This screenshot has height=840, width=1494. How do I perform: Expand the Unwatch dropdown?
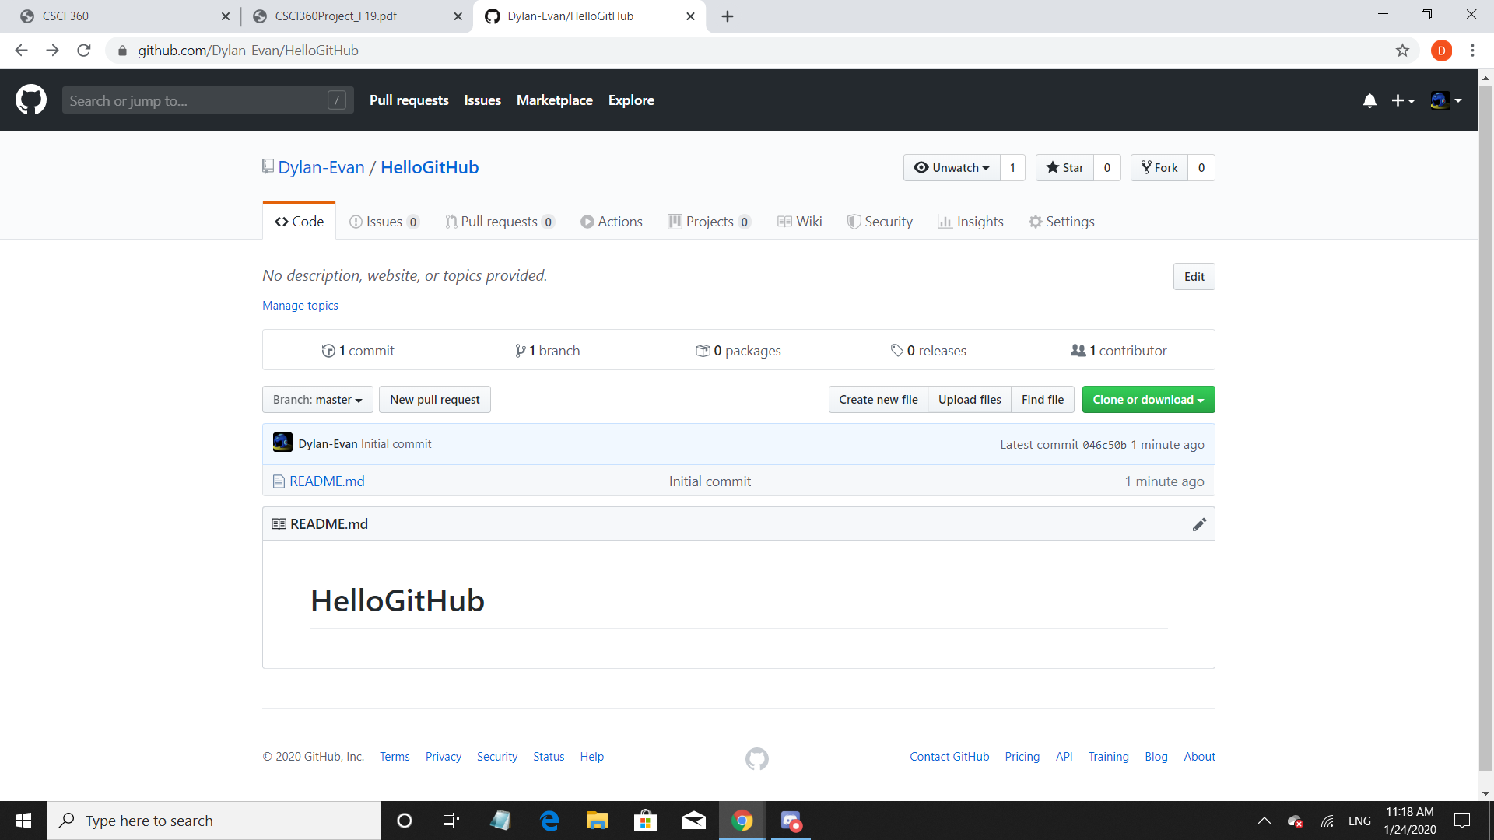coord(952,167)
